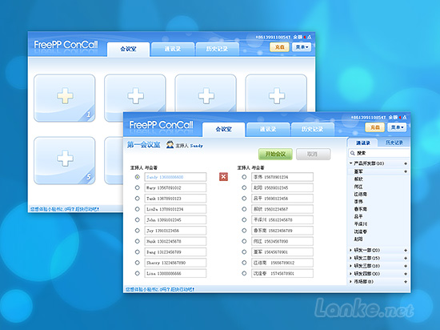
Task: Click the Sandy participant input field
Action: point(175,177)
